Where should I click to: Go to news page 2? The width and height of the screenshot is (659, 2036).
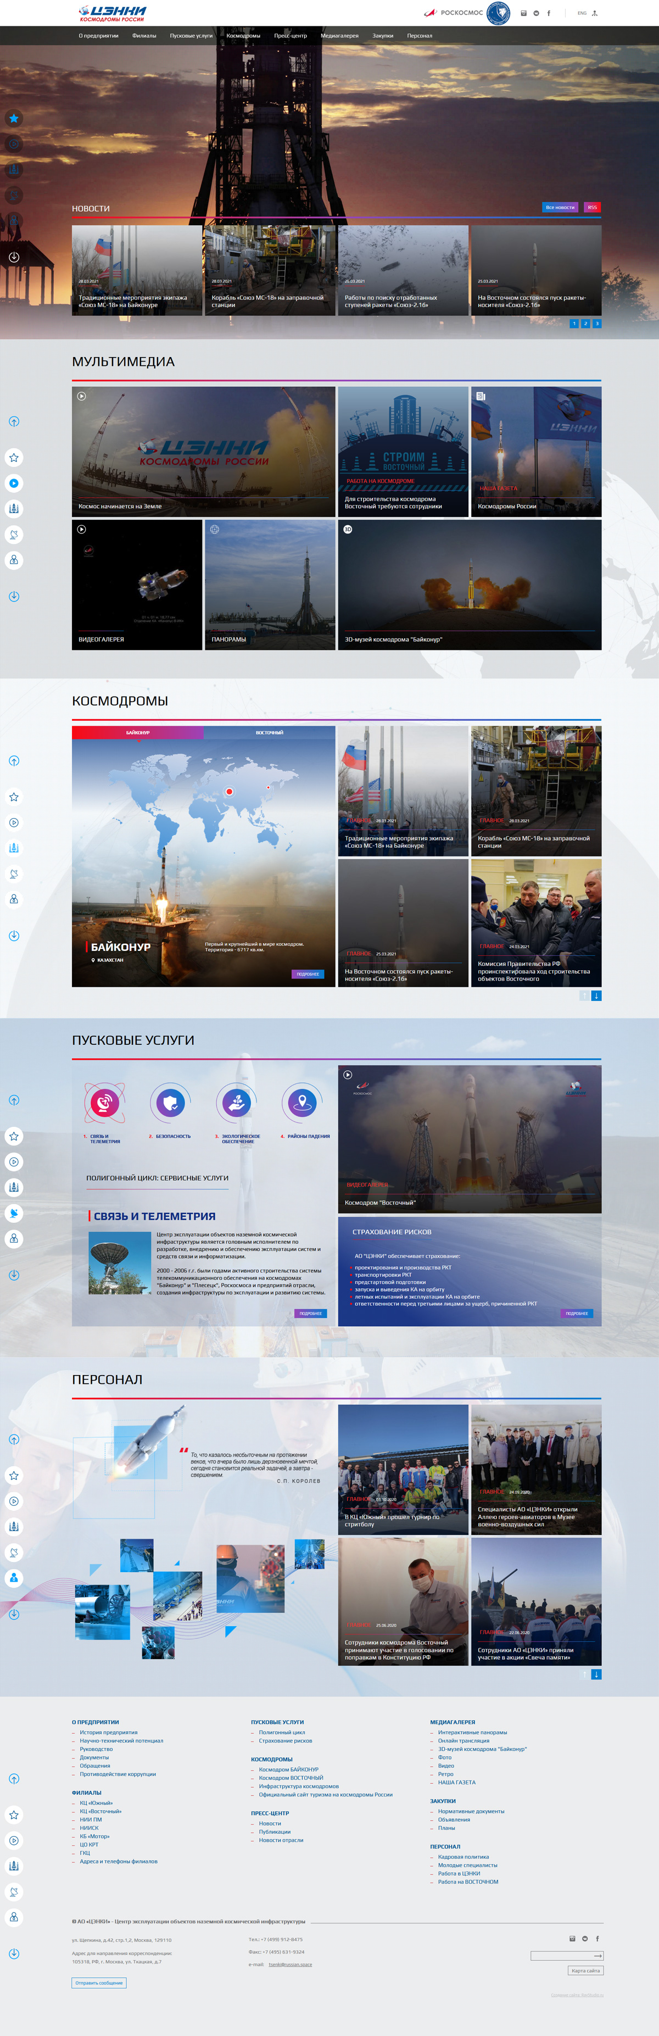[585, 323]
